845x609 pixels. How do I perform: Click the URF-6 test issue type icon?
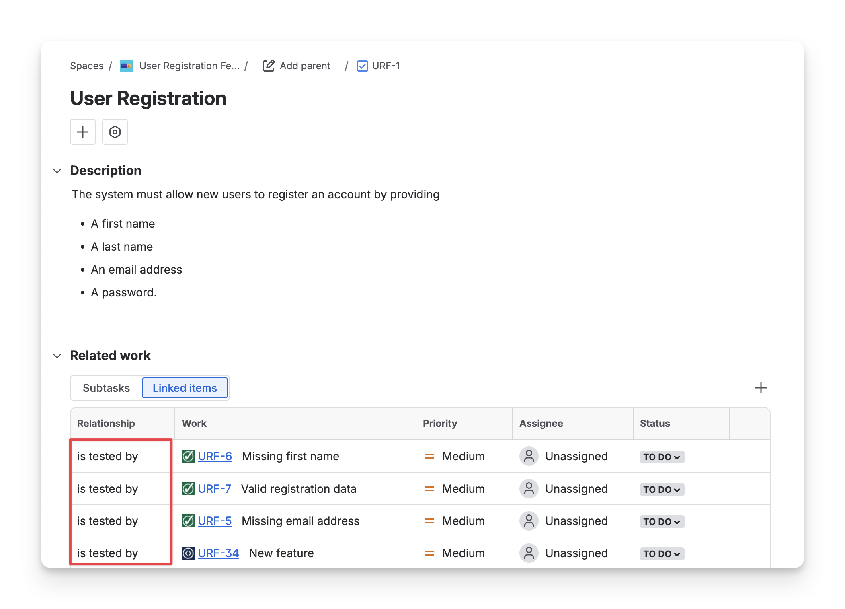point(188,456)
